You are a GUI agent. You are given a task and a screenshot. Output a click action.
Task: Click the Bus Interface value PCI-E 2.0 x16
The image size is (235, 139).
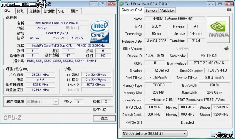pyautogui.click(x=209, y=63)
